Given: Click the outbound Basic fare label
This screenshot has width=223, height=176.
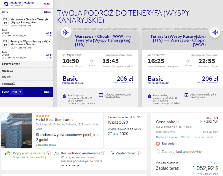Looking at the screenshot, I should click(x=70, y=79).
